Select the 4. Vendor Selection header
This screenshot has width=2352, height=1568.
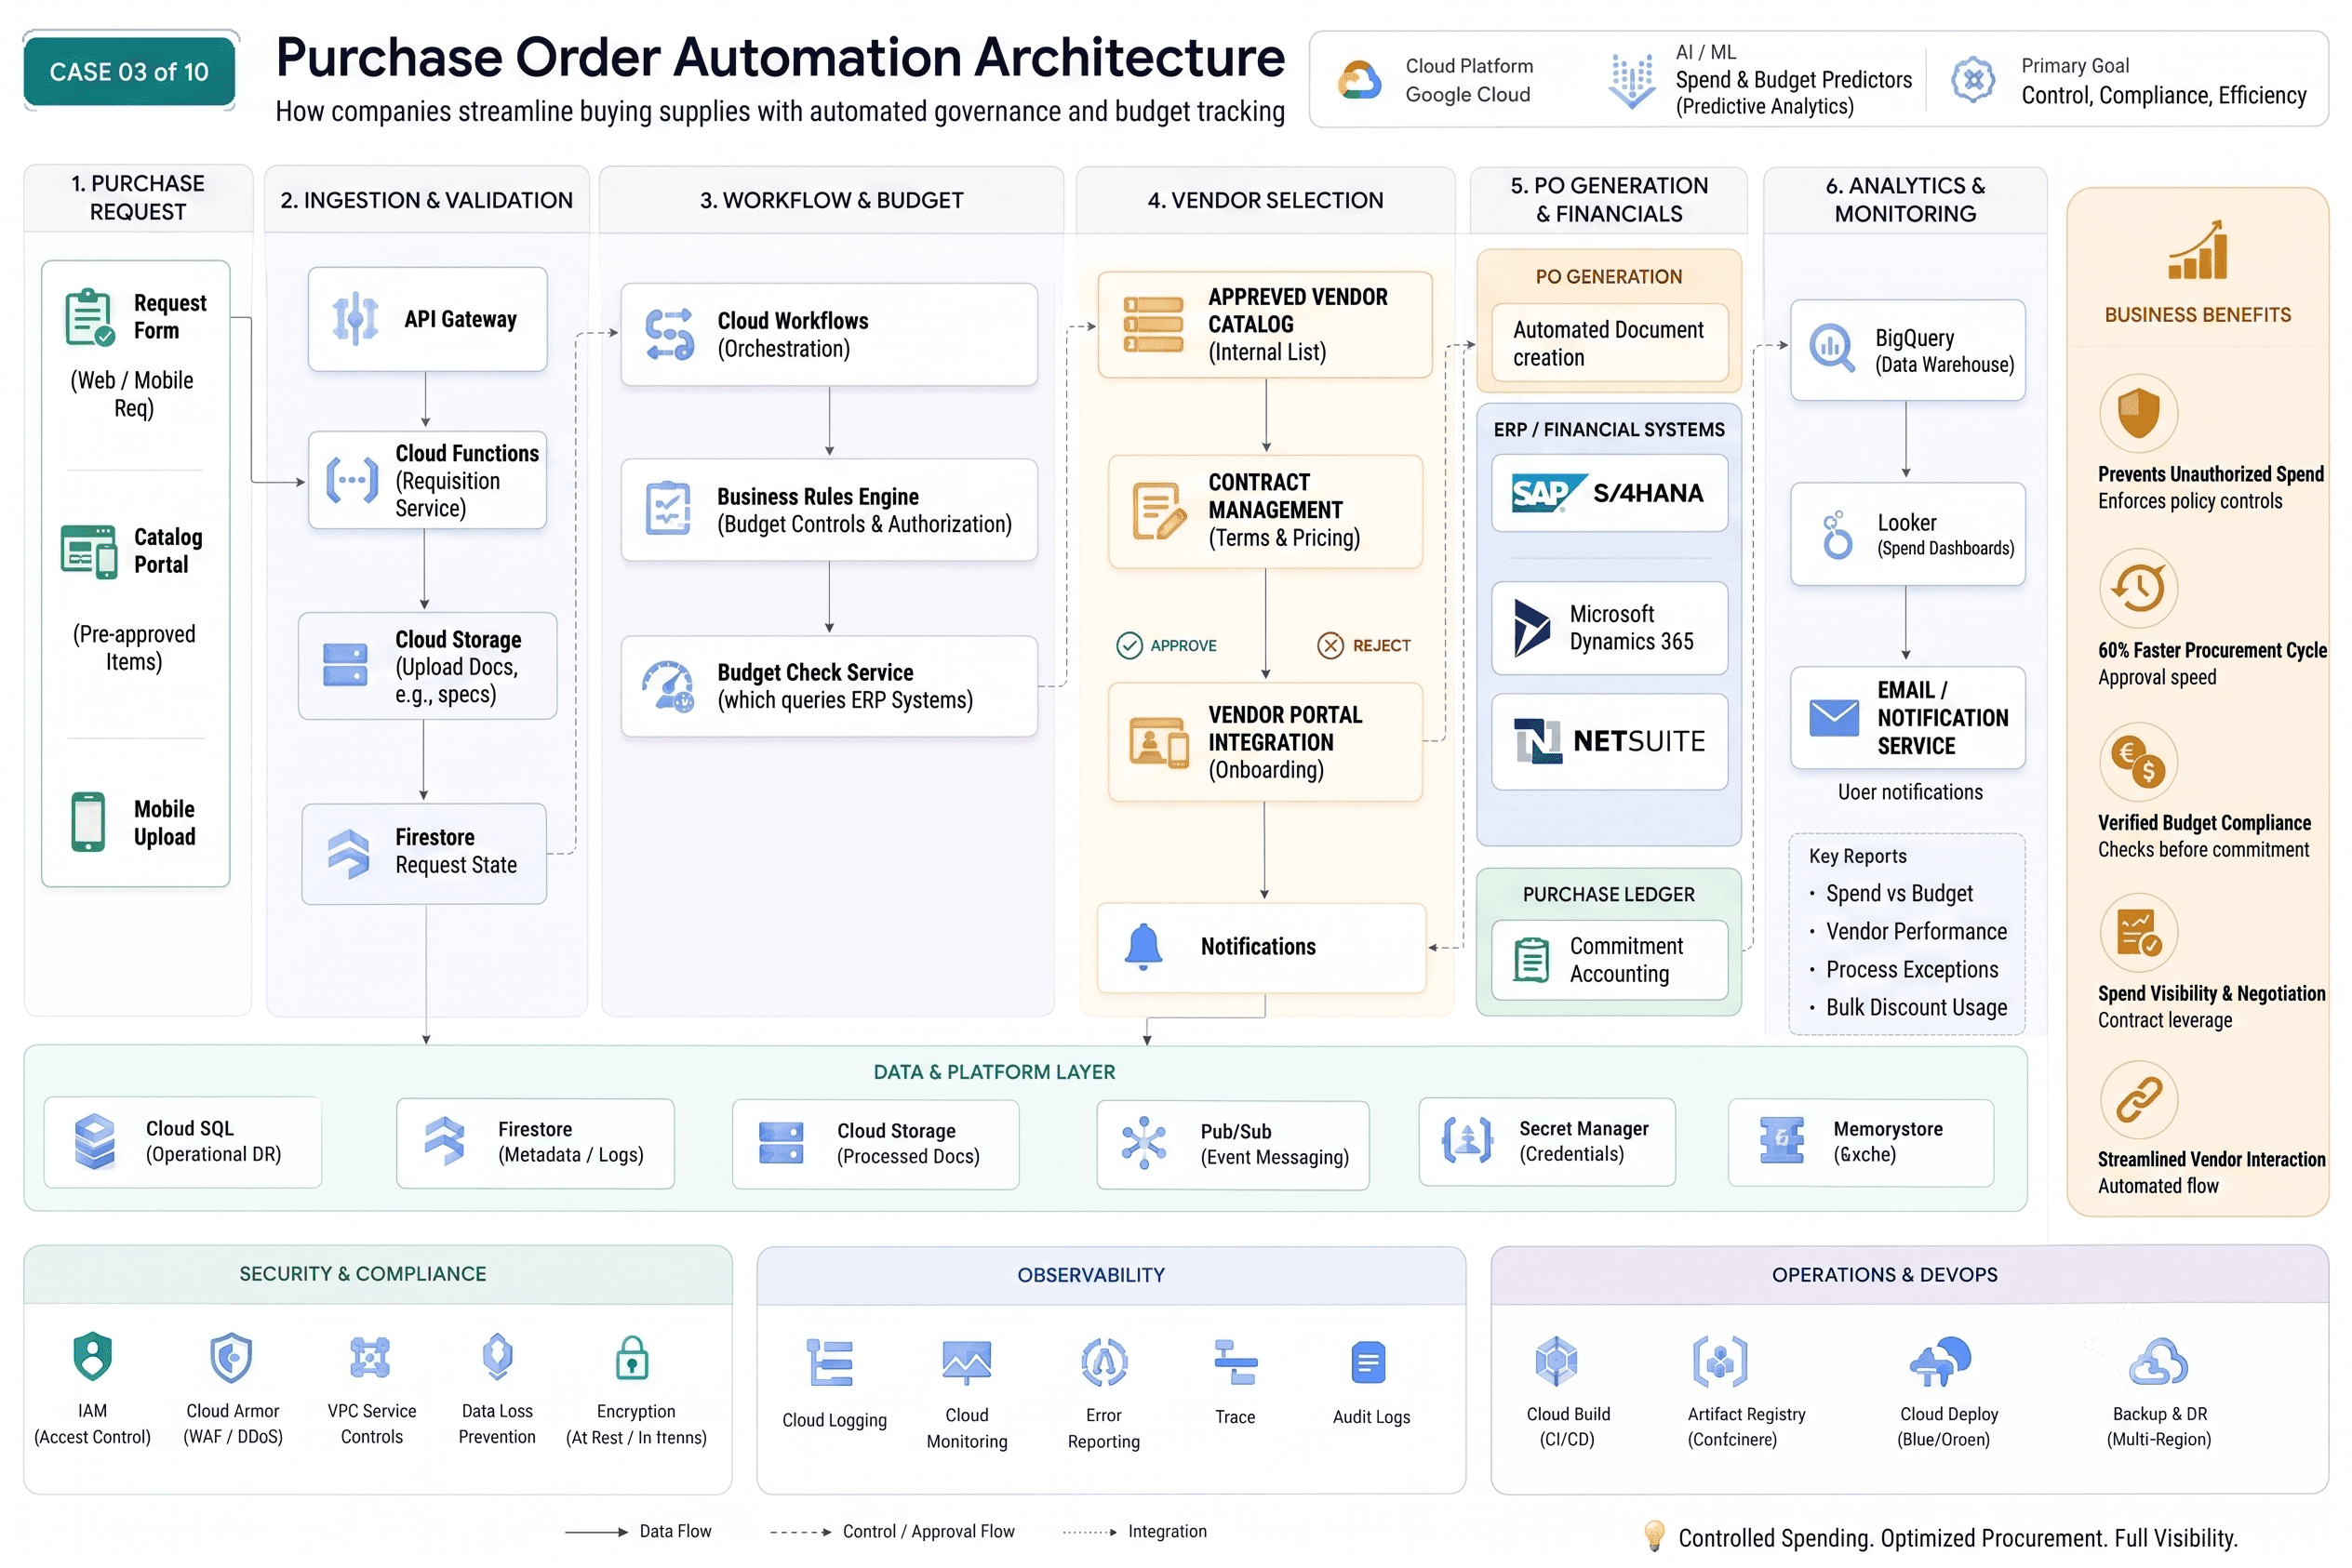coord(1264,199)
